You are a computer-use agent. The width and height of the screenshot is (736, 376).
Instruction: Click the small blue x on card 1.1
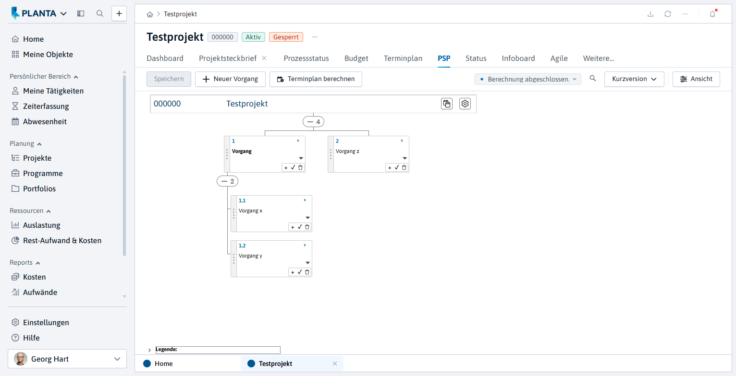(x=305, y=200)
